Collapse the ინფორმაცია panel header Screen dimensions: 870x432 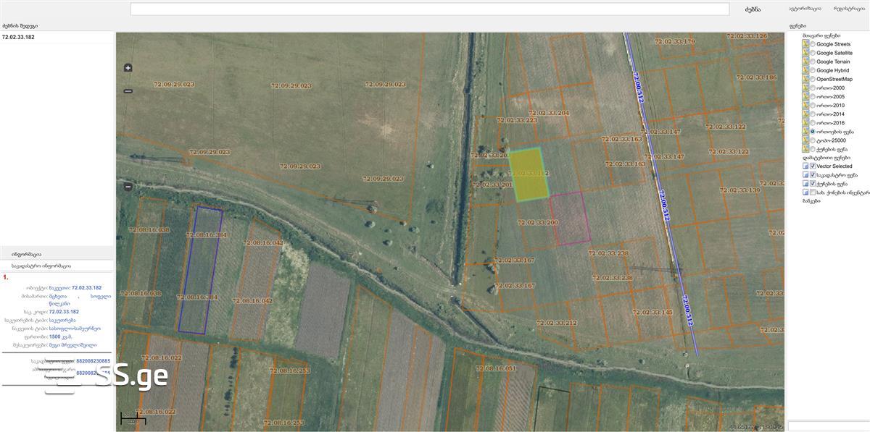click(26, 254)
